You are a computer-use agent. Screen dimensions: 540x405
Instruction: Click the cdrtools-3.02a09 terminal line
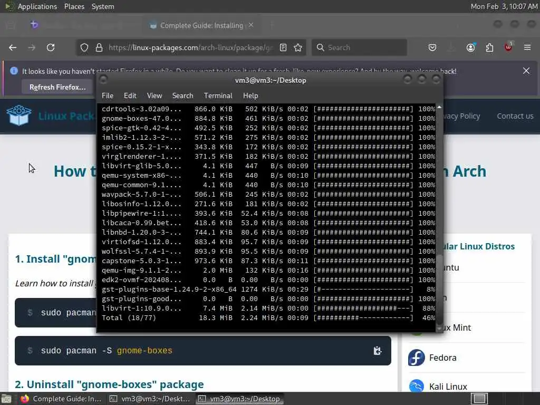click(x=268, y=109)
